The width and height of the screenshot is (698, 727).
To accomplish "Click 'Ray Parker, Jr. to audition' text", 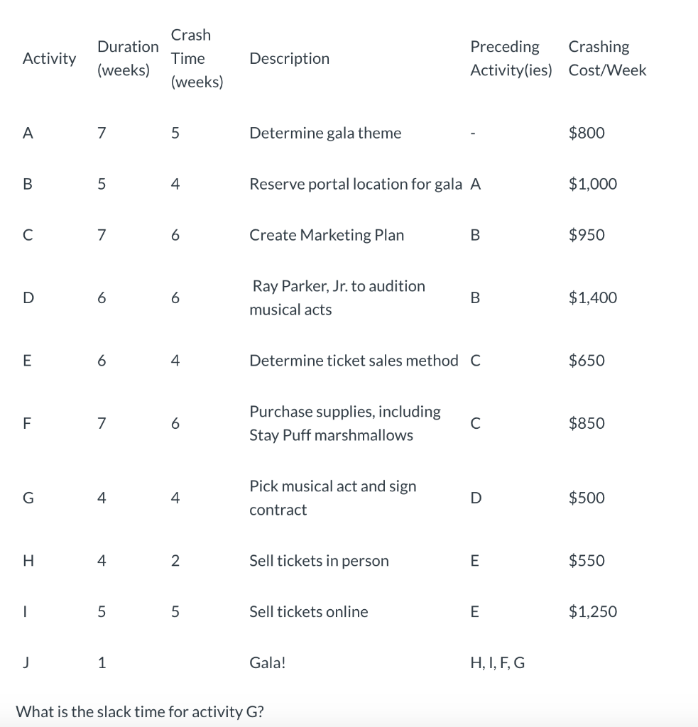I will click(339, 286).
